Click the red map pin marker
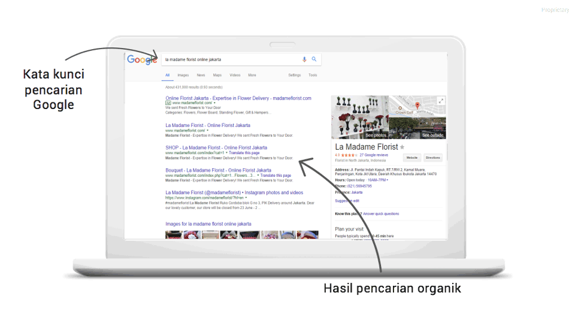 click(x=417, y=105)
